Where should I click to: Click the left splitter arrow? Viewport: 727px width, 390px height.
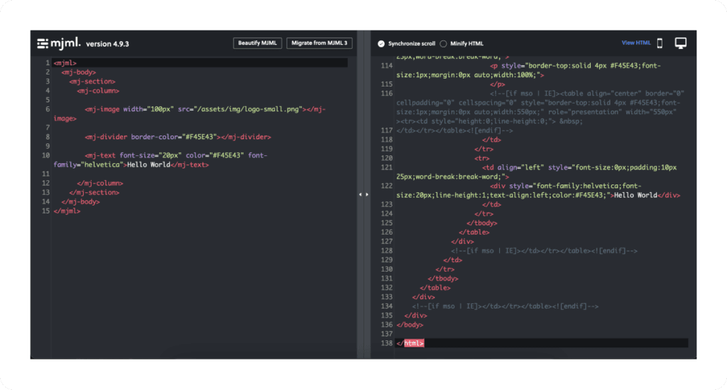[x=360, y=194]
